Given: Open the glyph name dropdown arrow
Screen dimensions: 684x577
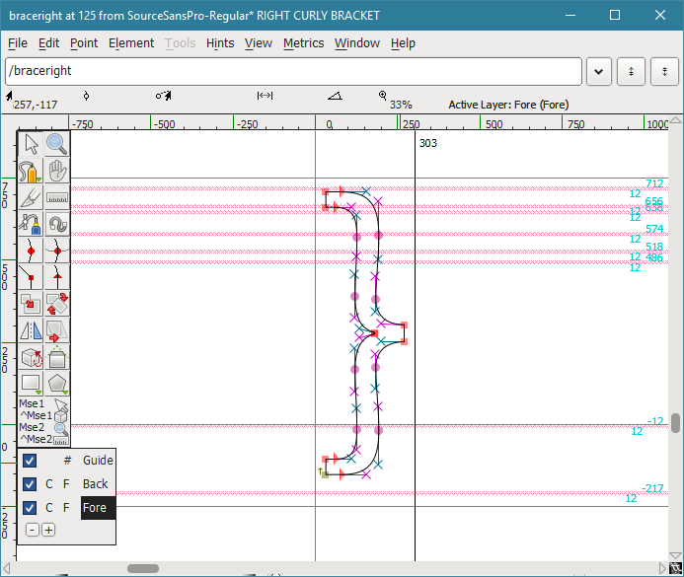Looking at the screenshot, I should (598, 71).
